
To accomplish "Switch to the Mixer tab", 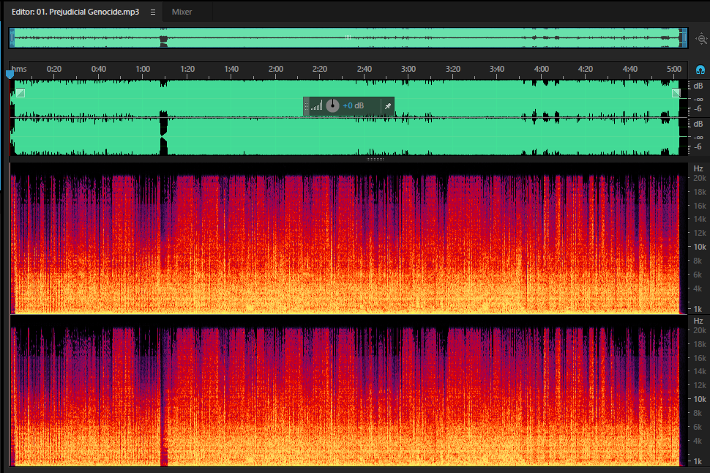I will (x=182, y=12).
